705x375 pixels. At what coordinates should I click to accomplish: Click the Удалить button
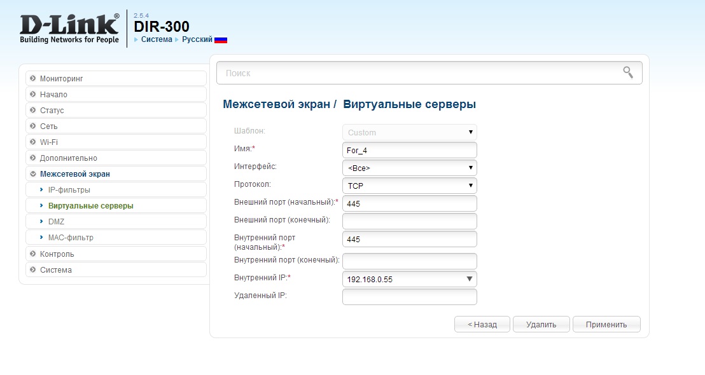click(541, 324)
